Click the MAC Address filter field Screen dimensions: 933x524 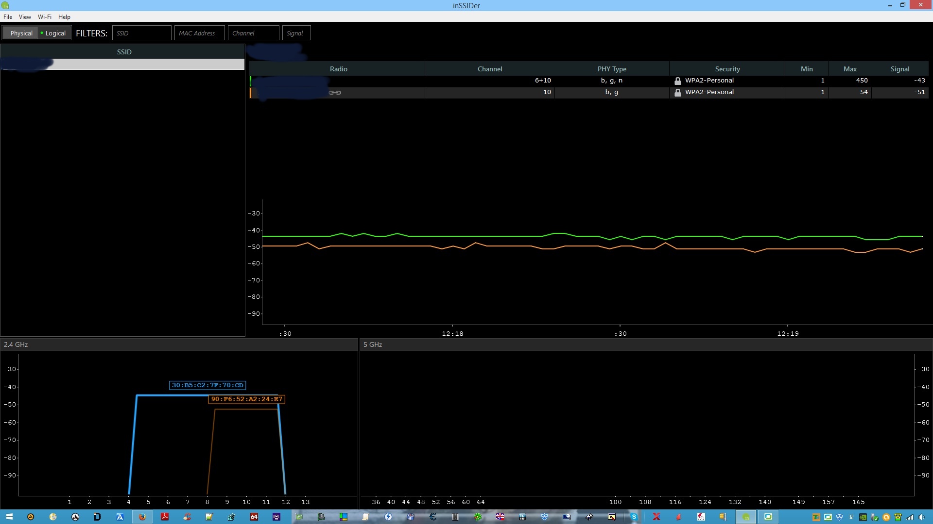click(199, 33)
